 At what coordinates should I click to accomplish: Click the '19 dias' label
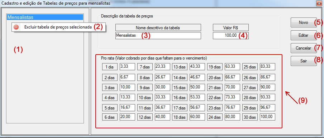tap(215, 67)
